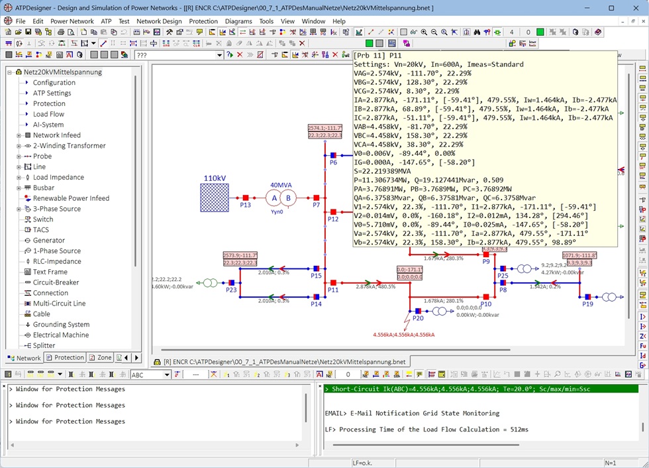Click the green square status indicator
This screenshot has width=649, height=468.
pos(540,32)
